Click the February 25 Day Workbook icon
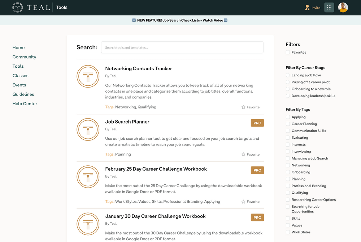Image resolution: width=361 pixels, height=242 pixels. pyautogui.click(x=88, y=177)
